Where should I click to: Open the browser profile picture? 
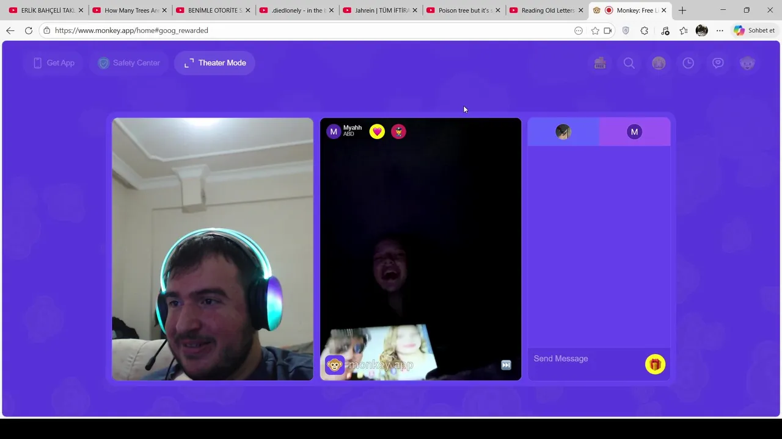(701, 30)
